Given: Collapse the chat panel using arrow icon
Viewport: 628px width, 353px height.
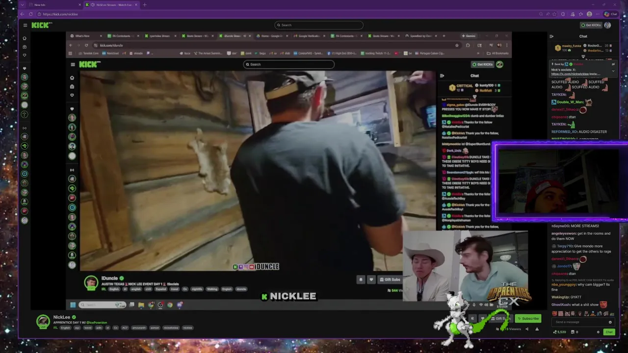Looking at the screenshot, I should pyautogui.click(x=551, y=36).
